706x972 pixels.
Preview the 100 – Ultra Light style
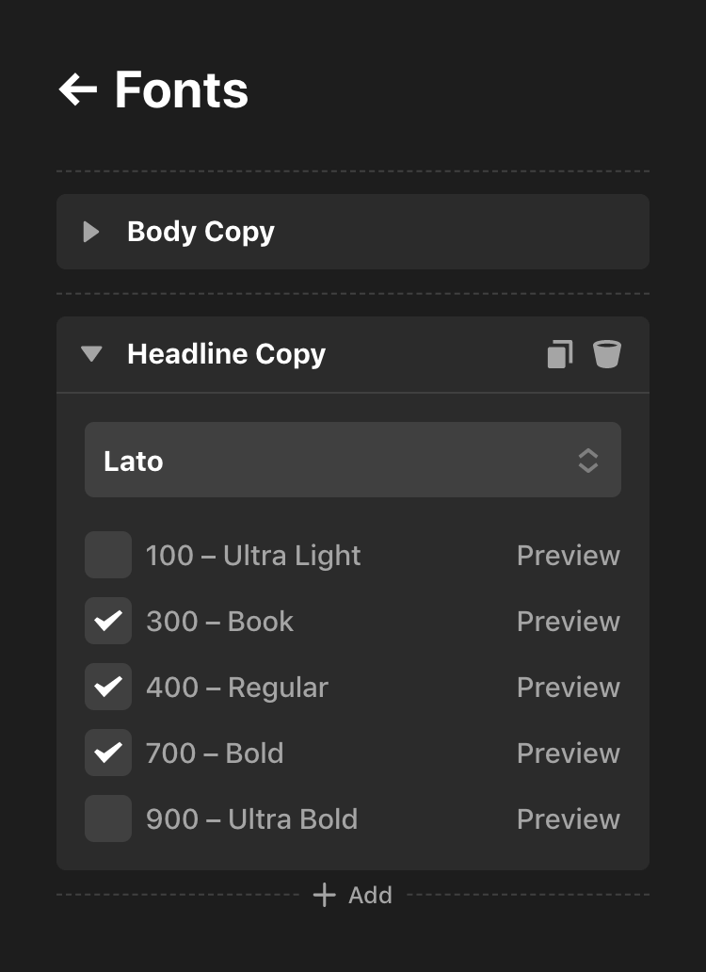(x=568, y=555)
